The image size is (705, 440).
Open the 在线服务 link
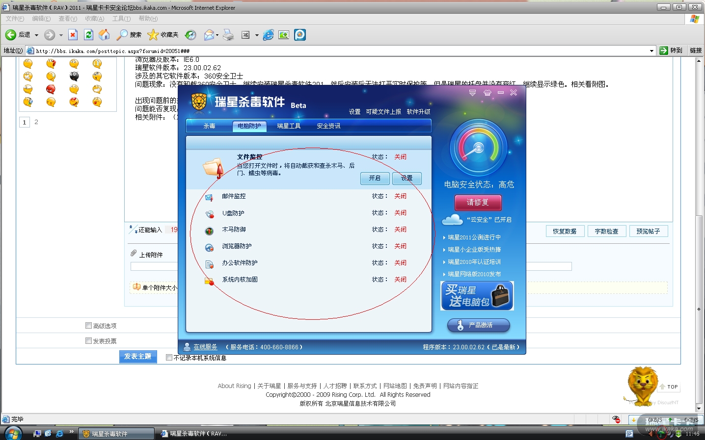point(205,347)
